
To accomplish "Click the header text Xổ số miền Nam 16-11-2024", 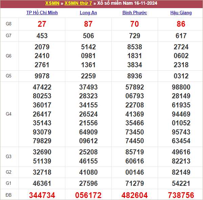I will [x=127, y=3].
